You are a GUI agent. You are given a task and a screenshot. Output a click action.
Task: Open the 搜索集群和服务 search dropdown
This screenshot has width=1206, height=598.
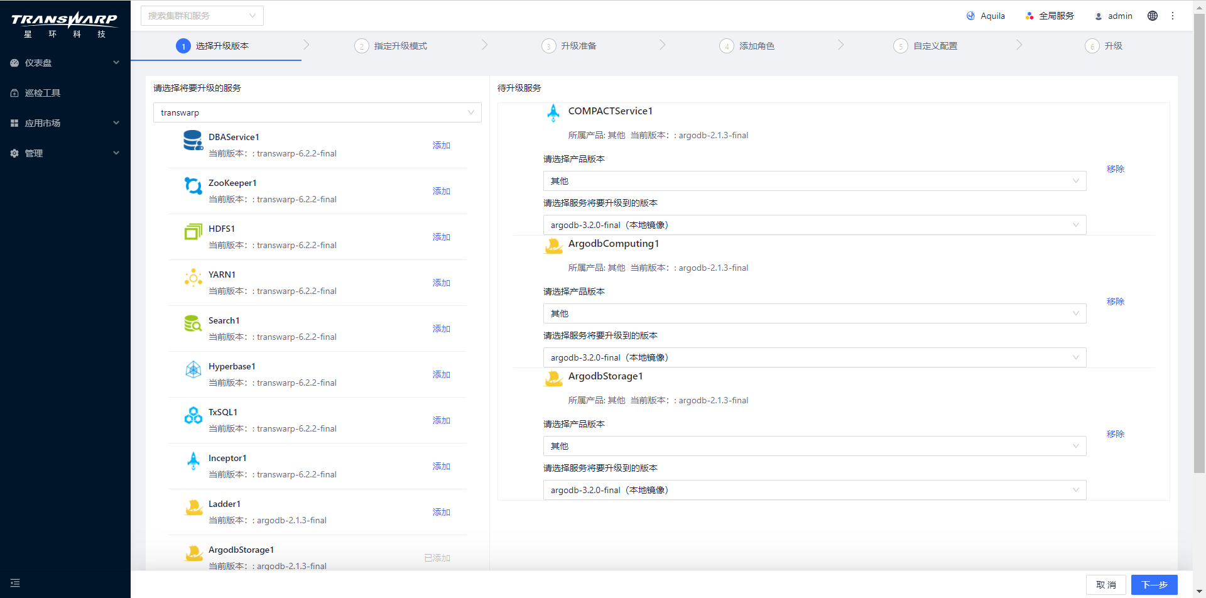[x=202, y=16]
